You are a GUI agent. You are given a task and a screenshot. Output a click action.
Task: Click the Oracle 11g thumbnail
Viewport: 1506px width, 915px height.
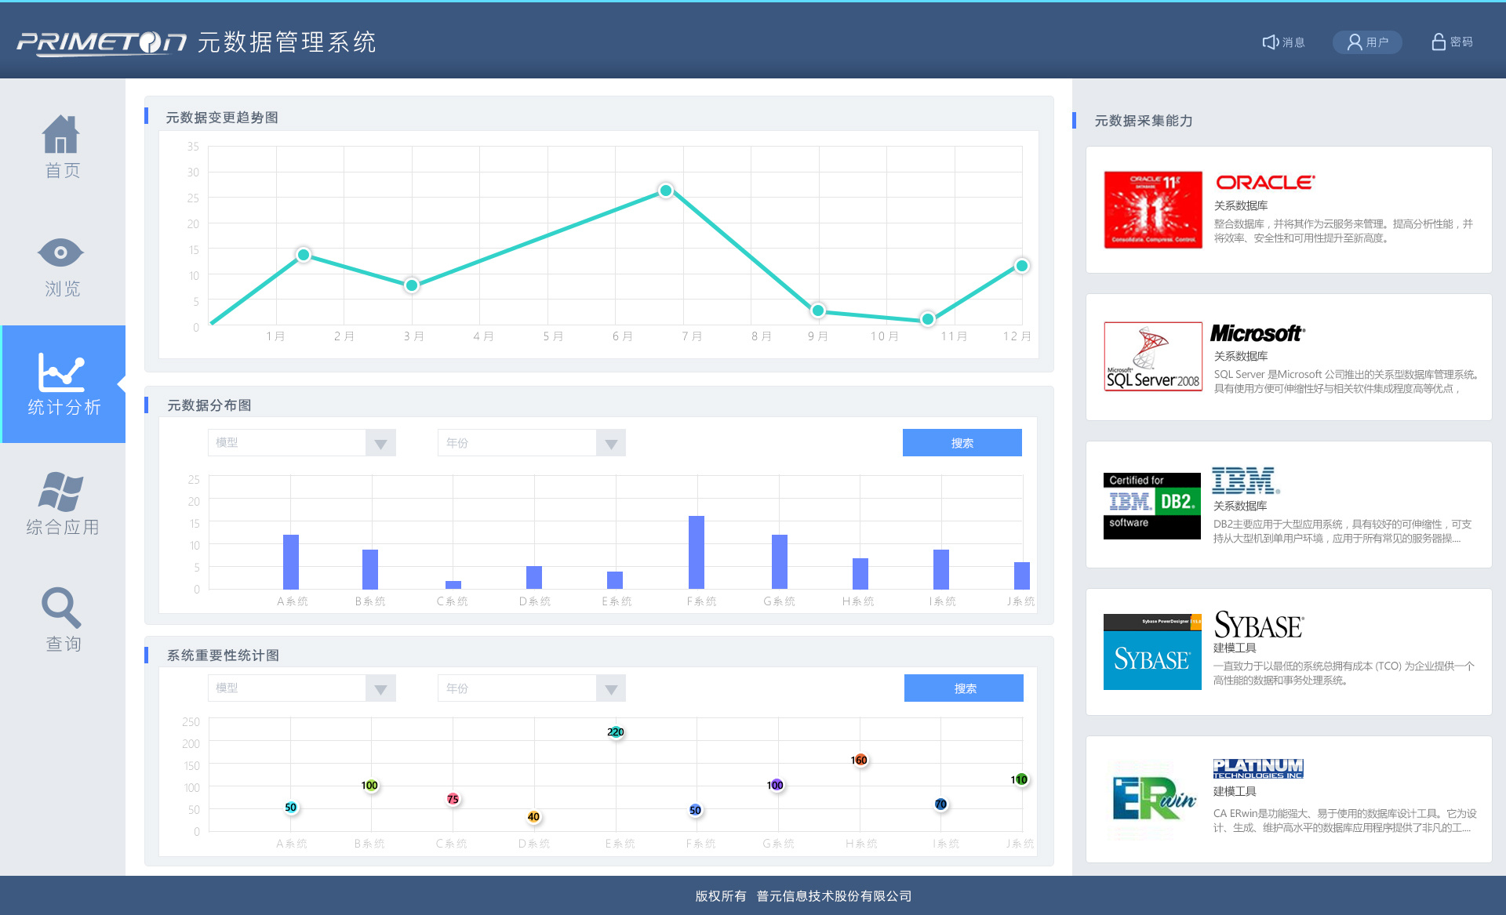click(1152, 210)
